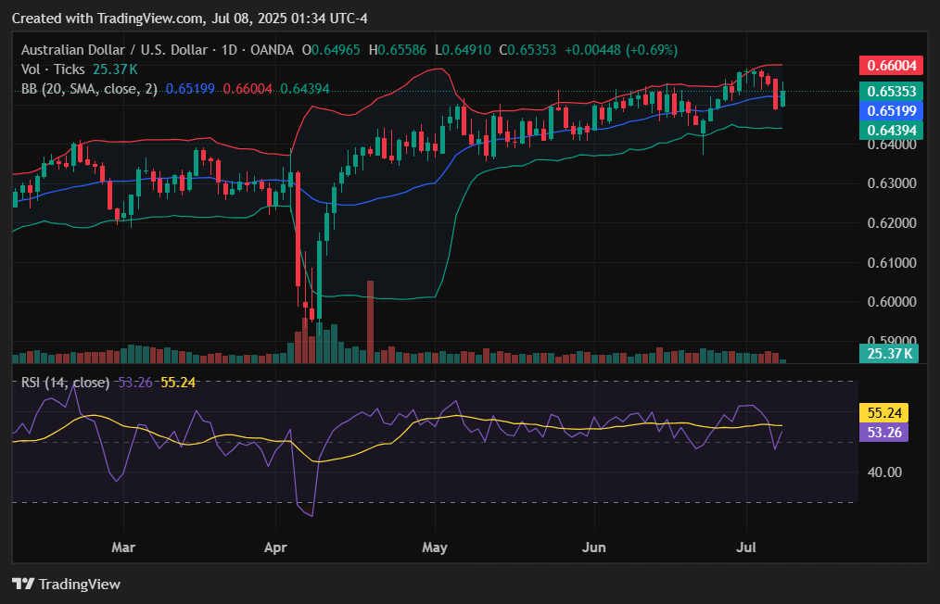Click the RSI legend value 53.26

[x=135, y=383]
